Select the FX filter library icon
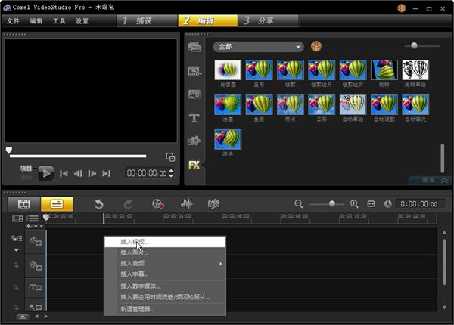Viewport: 454px width, 325px height. tap(194, 165)
